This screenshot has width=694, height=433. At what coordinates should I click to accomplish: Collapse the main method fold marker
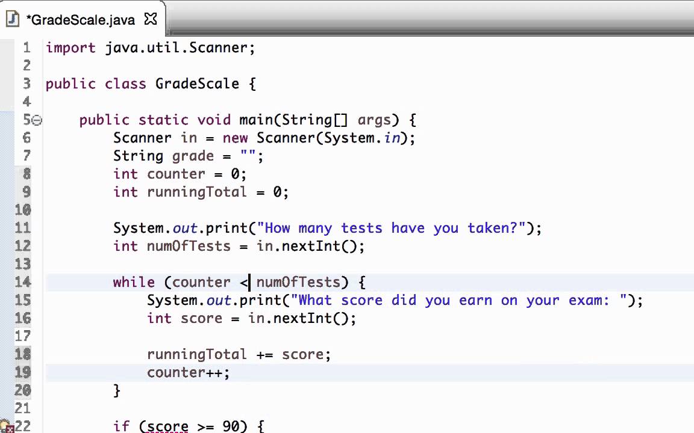tap(37, 120)
